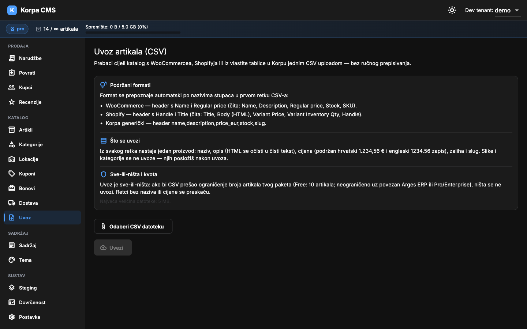Click the Korpa CMS title text
527x329 pixels.
(38, 10)
